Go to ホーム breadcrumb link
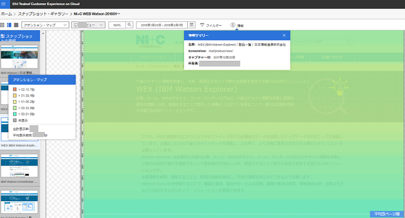The width and height of the screenshot is (405, 218). click(x=6, y=14)
